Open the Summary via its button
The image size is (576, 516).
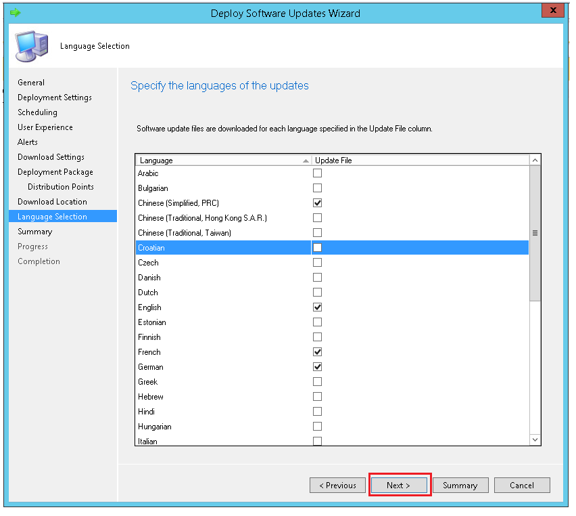(x=460, y=485)
